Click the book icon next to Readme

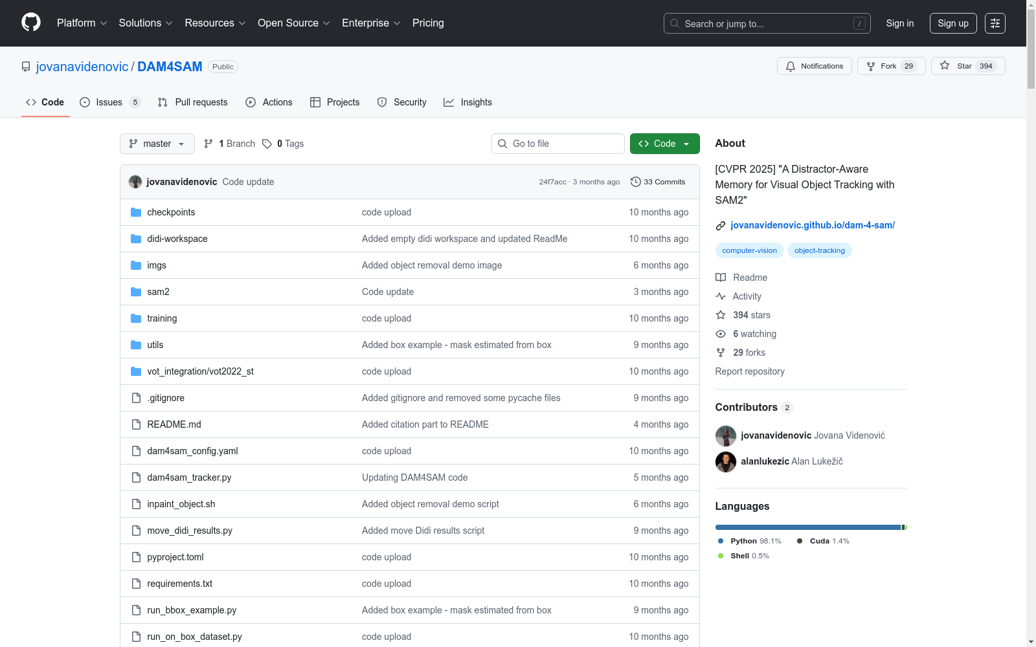[x=721, y=278]
